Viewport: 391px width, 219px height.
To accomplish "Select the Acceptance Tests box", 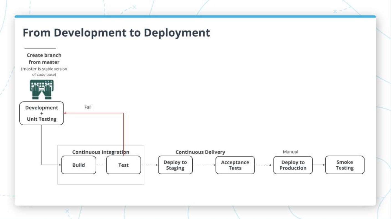I will [235, 165].
